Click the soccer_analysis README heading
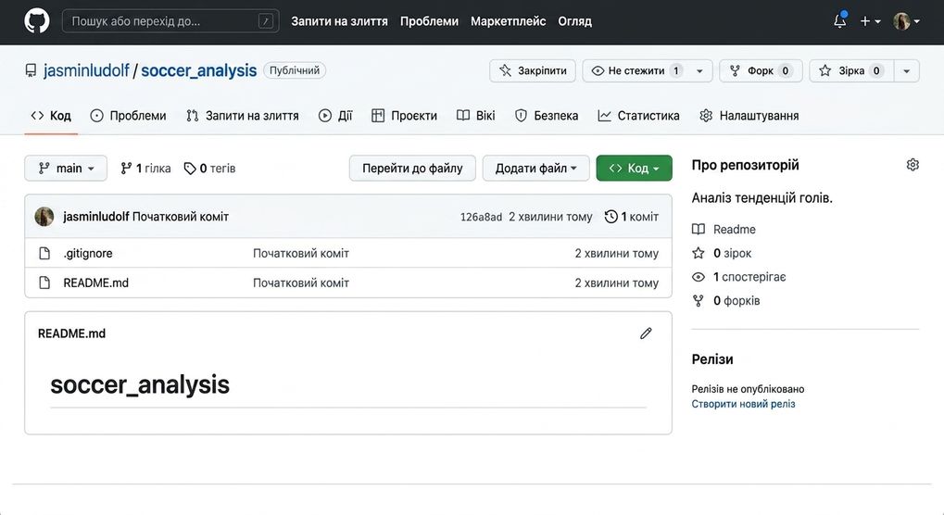 (140, 384)
